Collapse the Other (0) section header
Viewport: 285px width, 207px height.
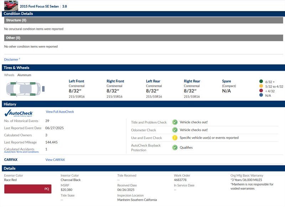tap(142, 38)
